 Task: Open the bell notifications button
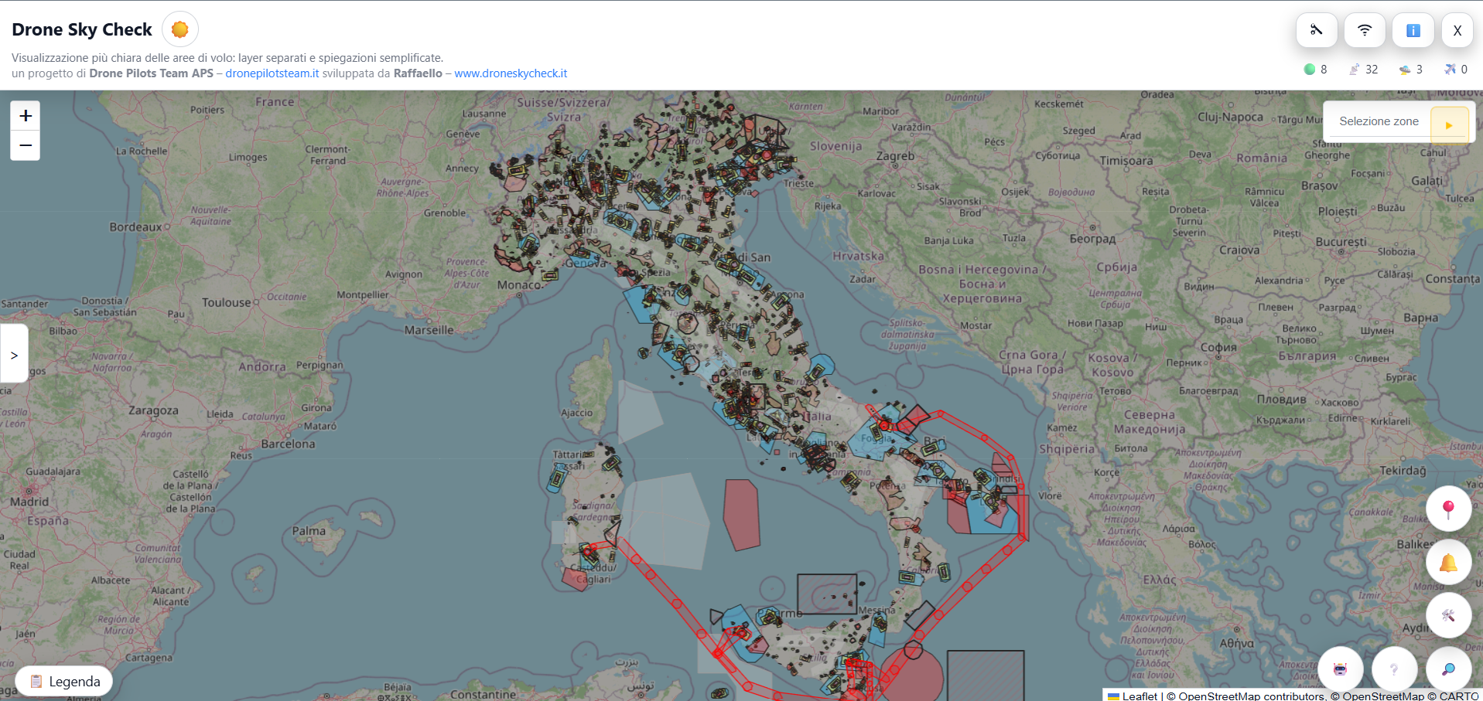click(x=1448, y=562)
